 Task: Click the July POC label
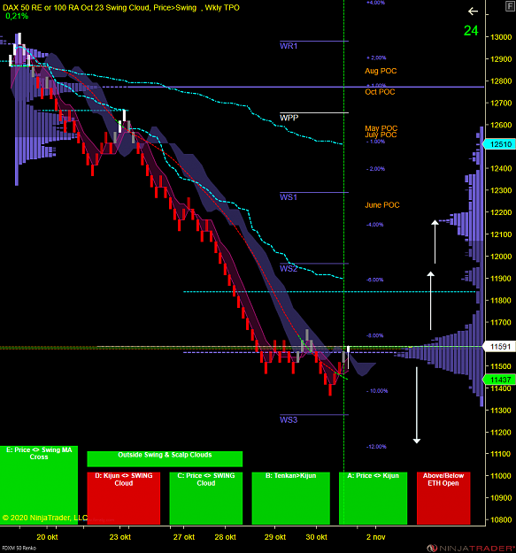click(x=381, y=134)
